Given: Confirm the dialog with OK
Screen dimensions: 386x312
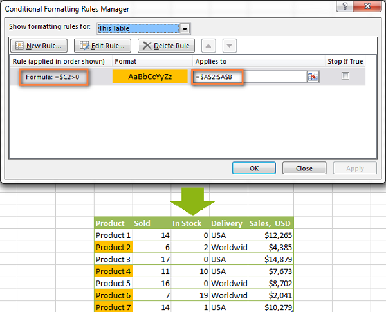Looking at the screenshot, I should 254,168.
